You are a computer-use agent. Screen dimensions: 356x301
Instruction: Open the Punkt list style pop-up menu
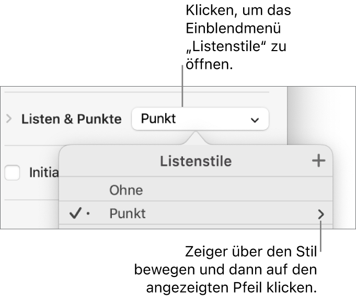click(x=200, y=119)
